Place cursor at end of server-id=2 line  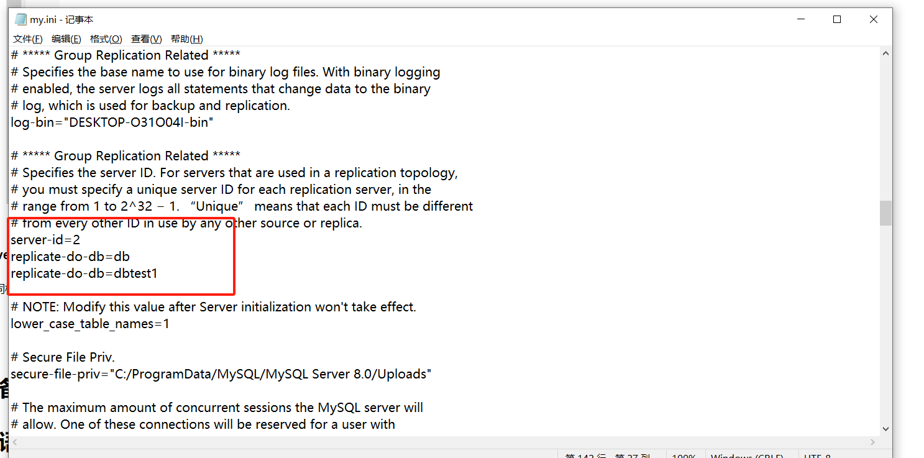point(81,239)
